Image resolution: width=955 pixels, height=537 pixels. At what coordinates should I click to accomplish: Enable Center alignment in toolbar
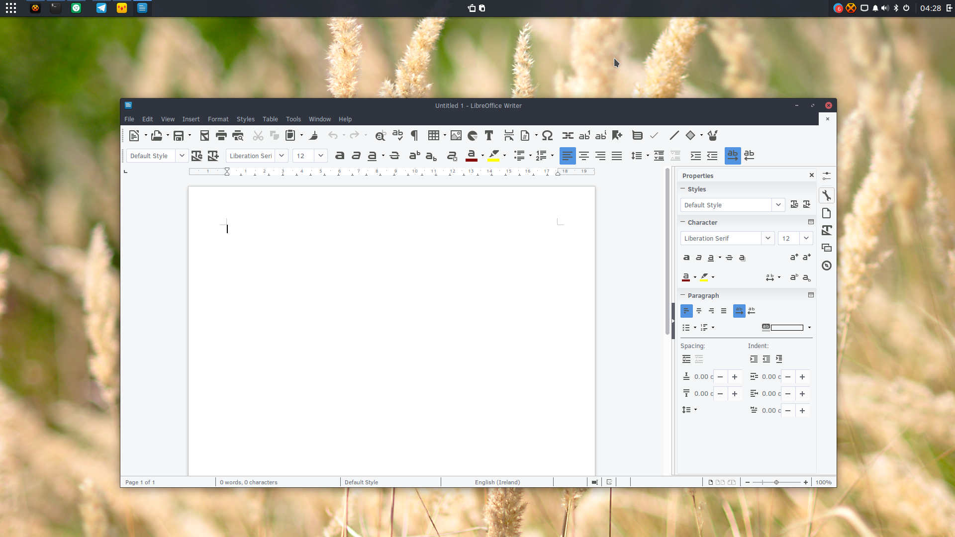coord(584,156)
